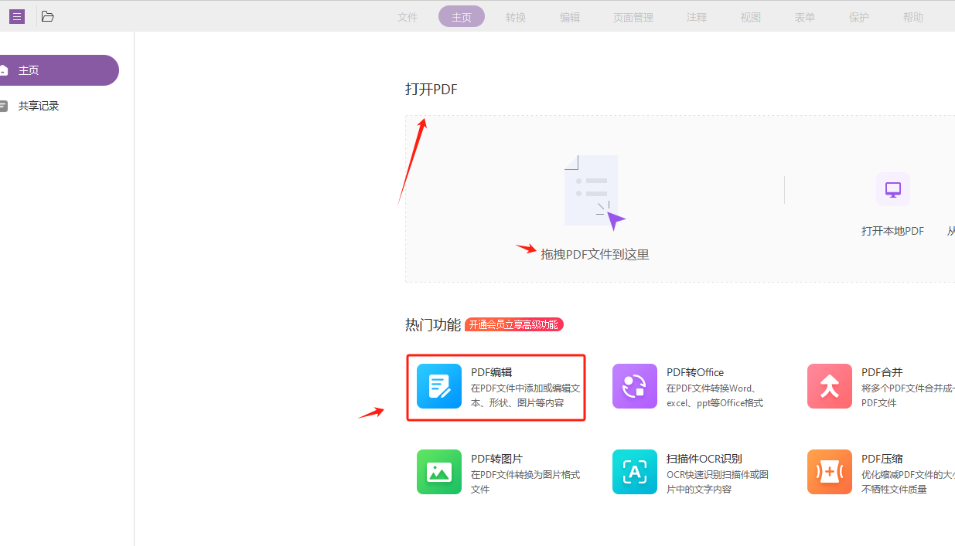Open the 保护 tab

tap(858, 16)
